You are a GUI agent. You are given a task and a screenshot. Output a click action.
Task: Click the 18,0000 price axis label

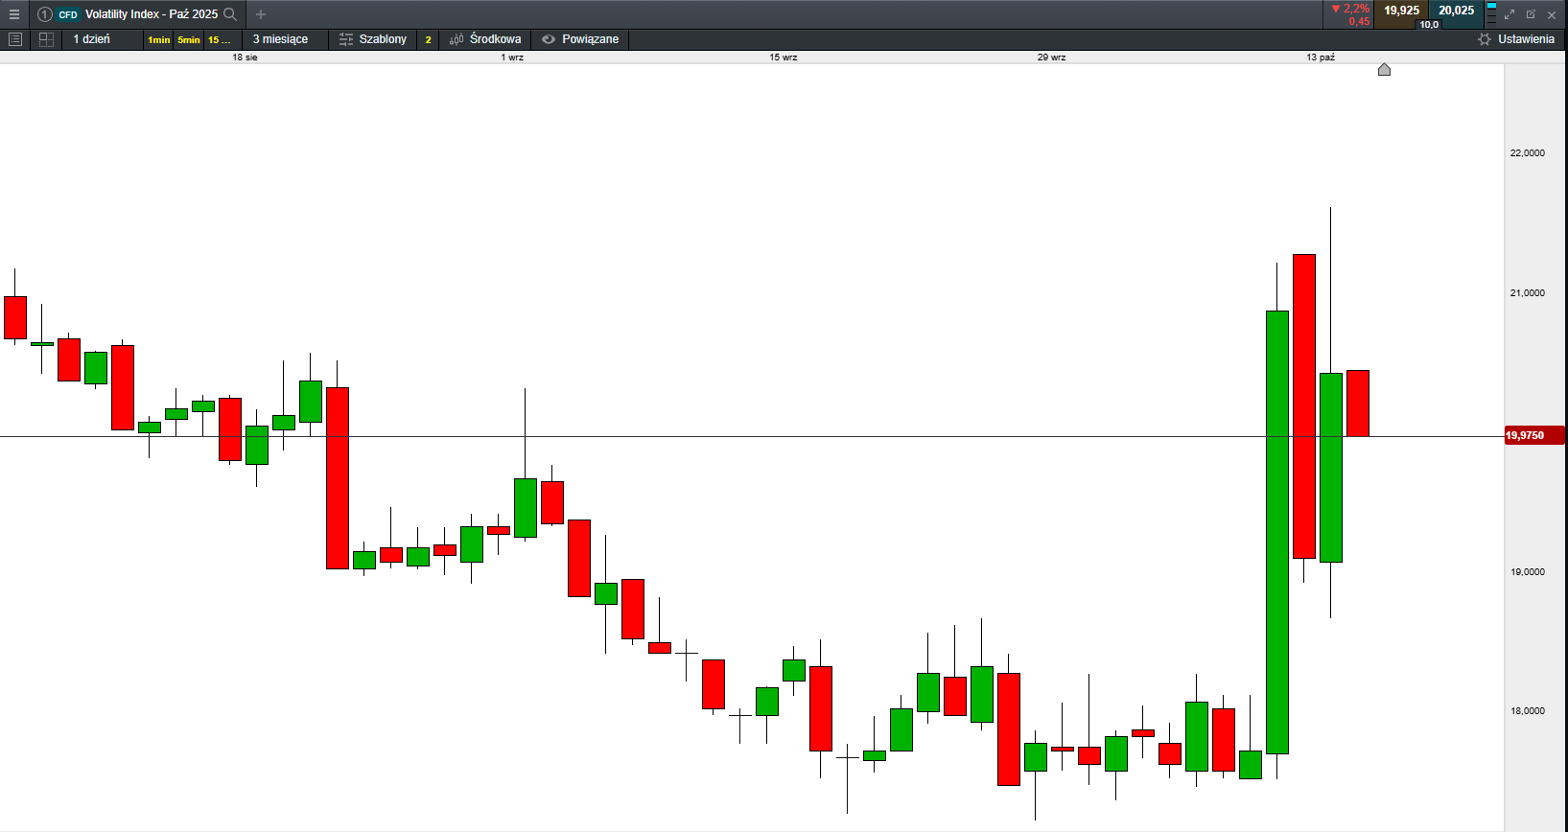[1528, 711]
